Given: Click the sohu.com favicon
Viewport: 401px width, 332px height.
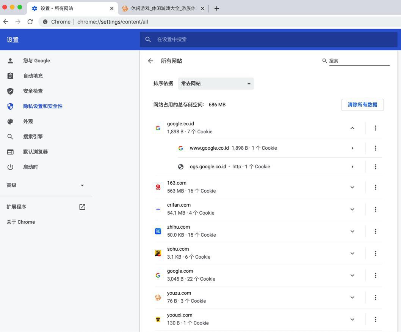Looking at the screenshot, I should (x=158, y=253).
